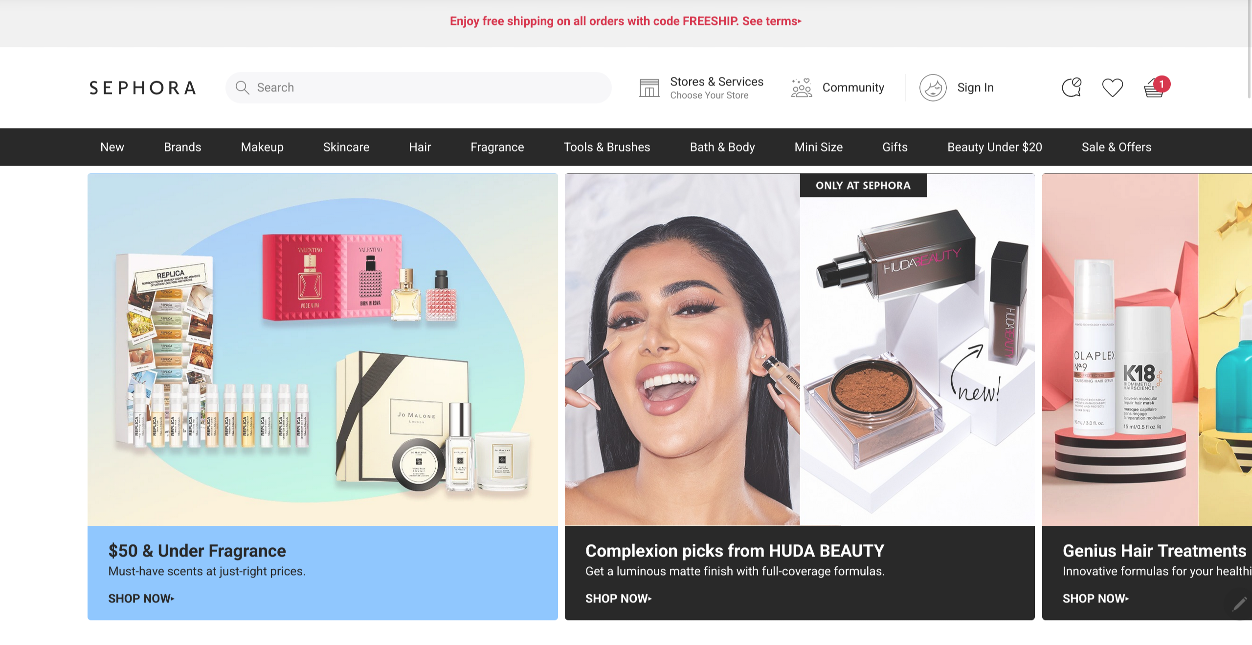Click the Sign In text
This screenshot has height=645, width=1252.
pyautogui.click(x=975, y=87)
